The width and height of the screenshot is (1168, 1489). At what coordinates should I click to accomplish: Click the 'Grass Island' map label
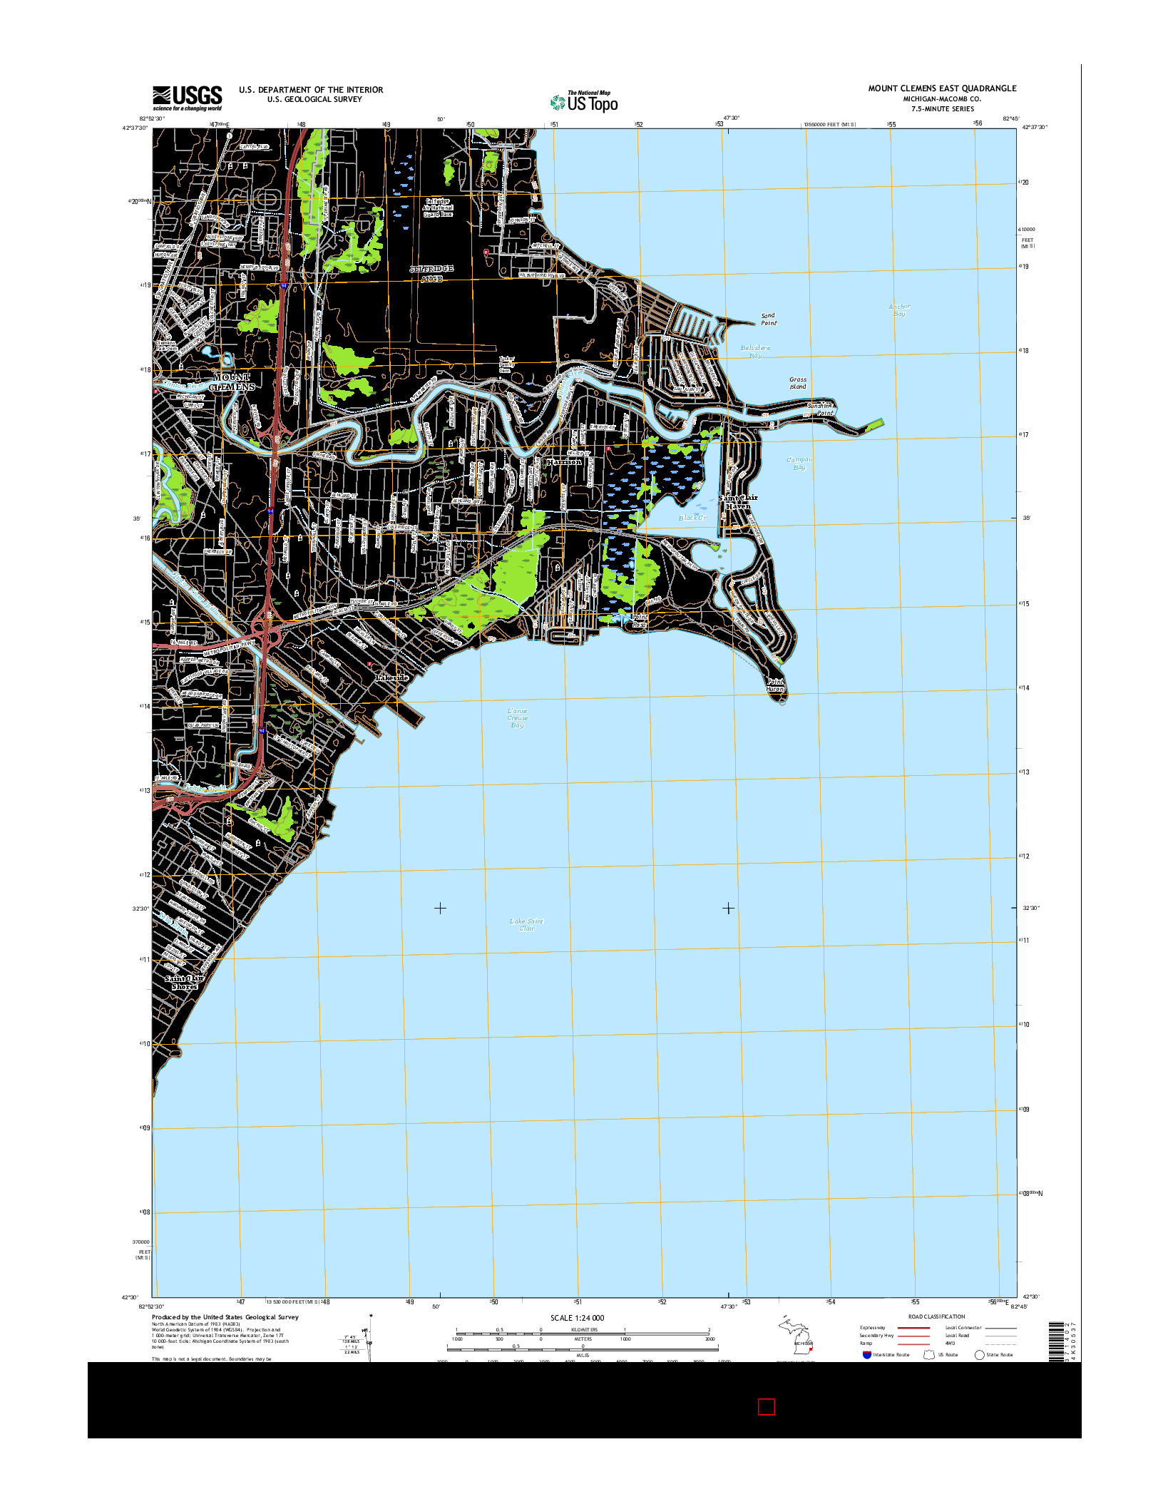click(x=798, y=383)
